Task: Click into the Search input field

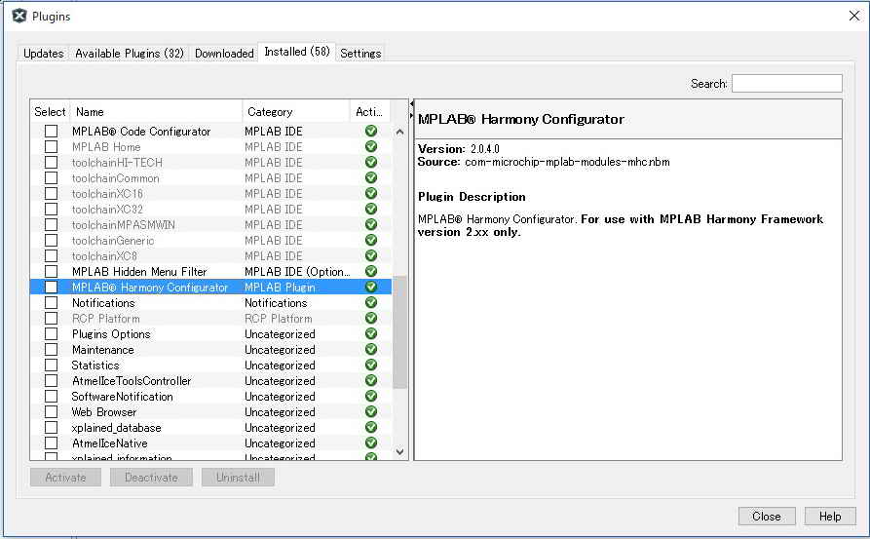Action: click(787, 83)
